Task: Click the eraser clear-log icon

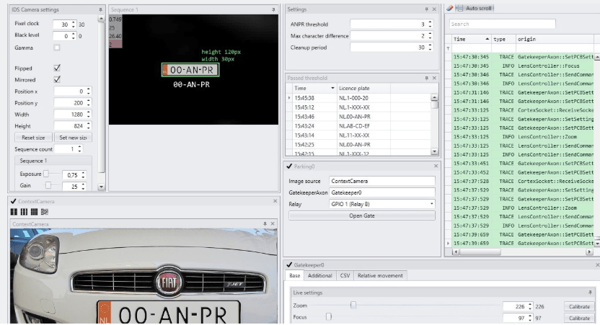Action: pos(451,7)
